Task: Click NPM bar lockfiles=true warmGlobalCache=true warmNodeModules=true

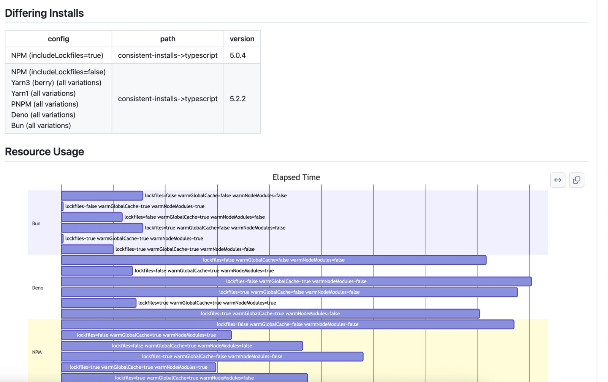Action: coord(139,367)
